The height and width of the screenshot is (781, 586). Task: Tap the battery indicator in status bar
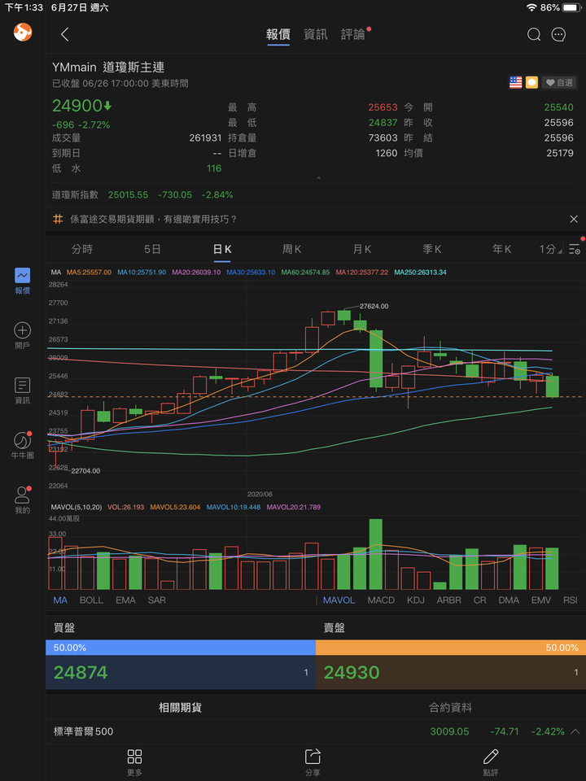(x=571, y=7)
